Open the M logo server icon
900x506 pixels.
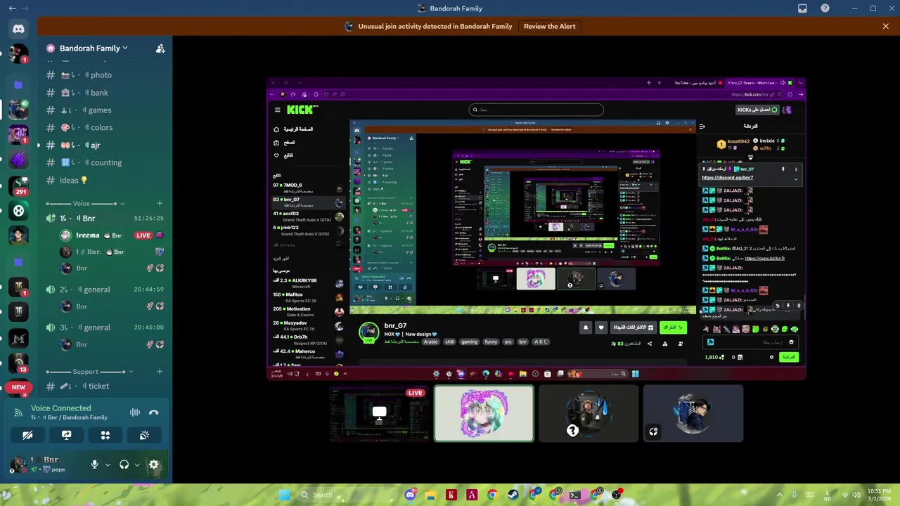(x=18, y=339)
